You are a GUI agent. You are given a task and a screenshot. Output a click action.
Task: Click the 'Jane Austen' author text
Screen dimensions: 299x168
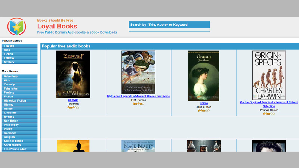[204, 107]
